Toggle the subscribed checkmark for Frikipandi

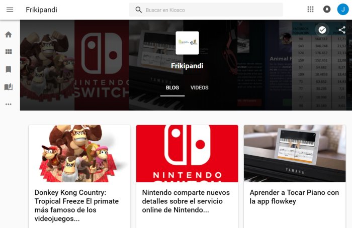pos(322,30)
